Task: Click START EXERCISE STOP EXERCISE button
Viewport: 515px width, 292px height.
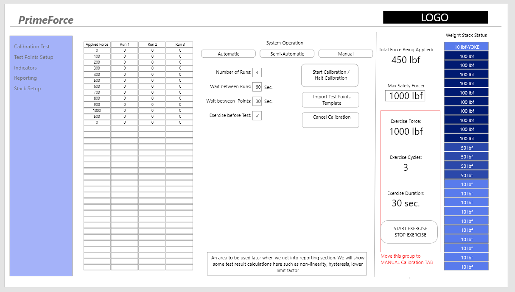Action: click(x=409, y=232)
